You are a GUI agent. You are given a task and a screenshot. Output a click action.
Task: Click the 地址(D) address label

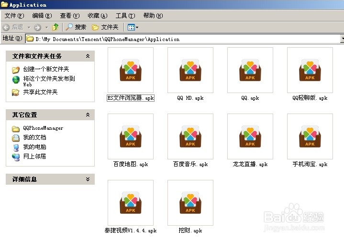click(x=12, y=38)
